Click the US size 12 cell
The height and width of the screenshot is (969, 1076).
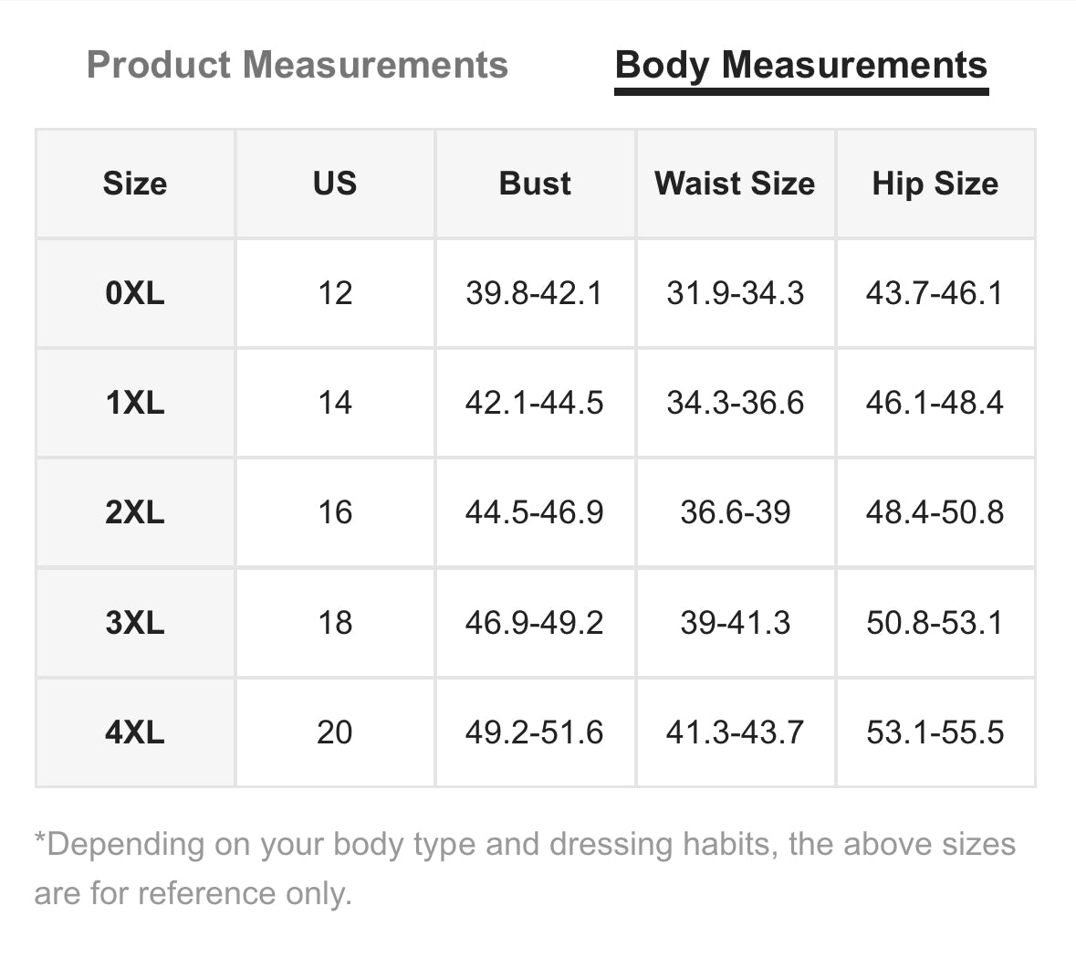click(335, 293)
